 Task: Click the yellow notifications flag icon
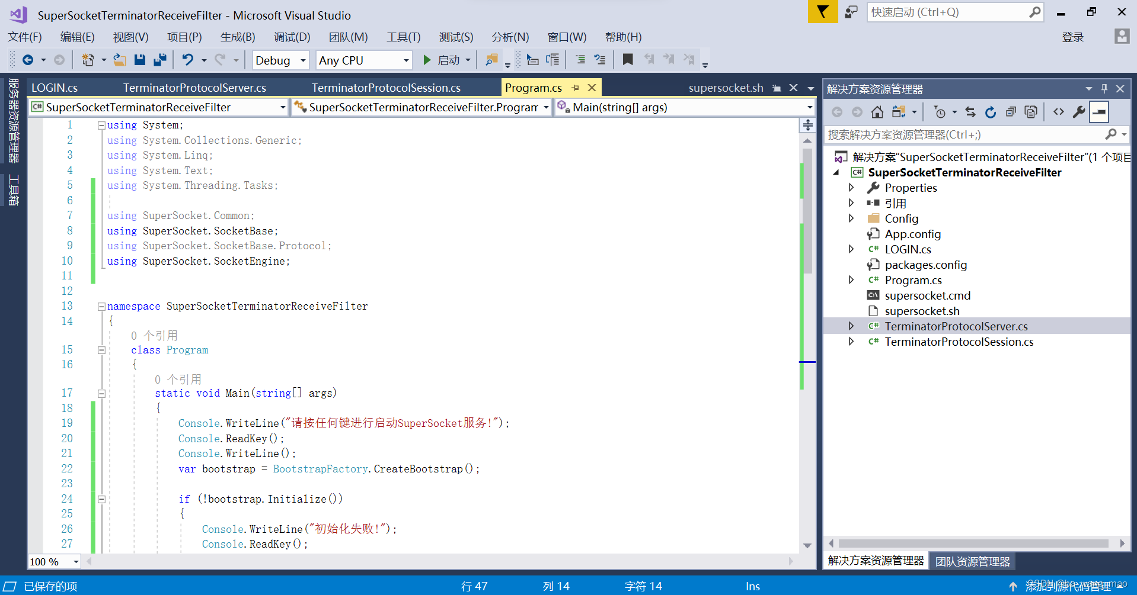click(823, 12)
